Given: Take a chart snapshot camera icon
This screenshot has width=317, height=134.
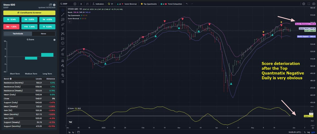Looking at the screenshot, I should click(314, 4).
